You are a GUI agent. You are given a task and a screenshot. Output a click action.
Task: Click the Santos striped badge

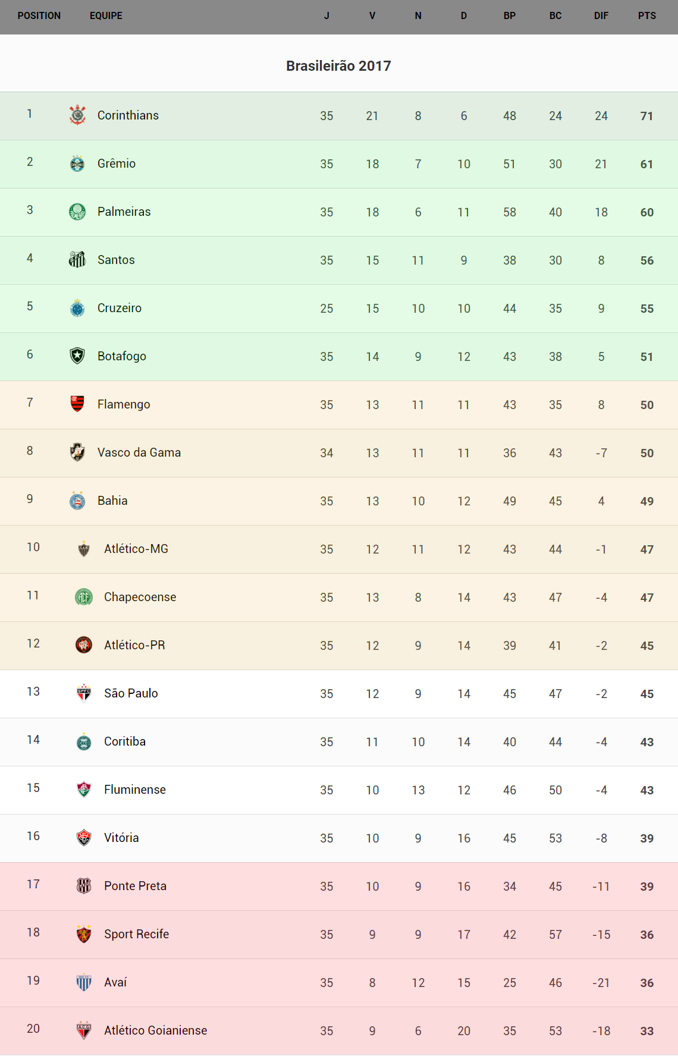pyautogui.click(x=77, y=260)
